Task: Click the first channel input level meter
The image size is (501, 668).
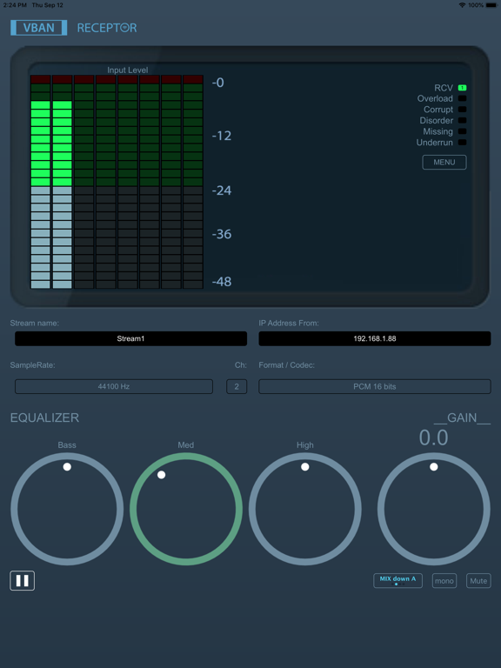Action: tap(41, 182)
